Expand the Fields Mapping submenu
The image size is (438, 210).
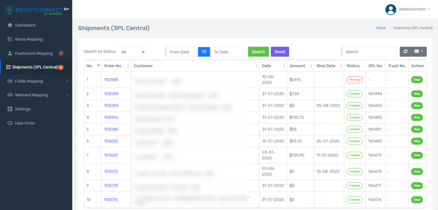click(x=67, y=81)
